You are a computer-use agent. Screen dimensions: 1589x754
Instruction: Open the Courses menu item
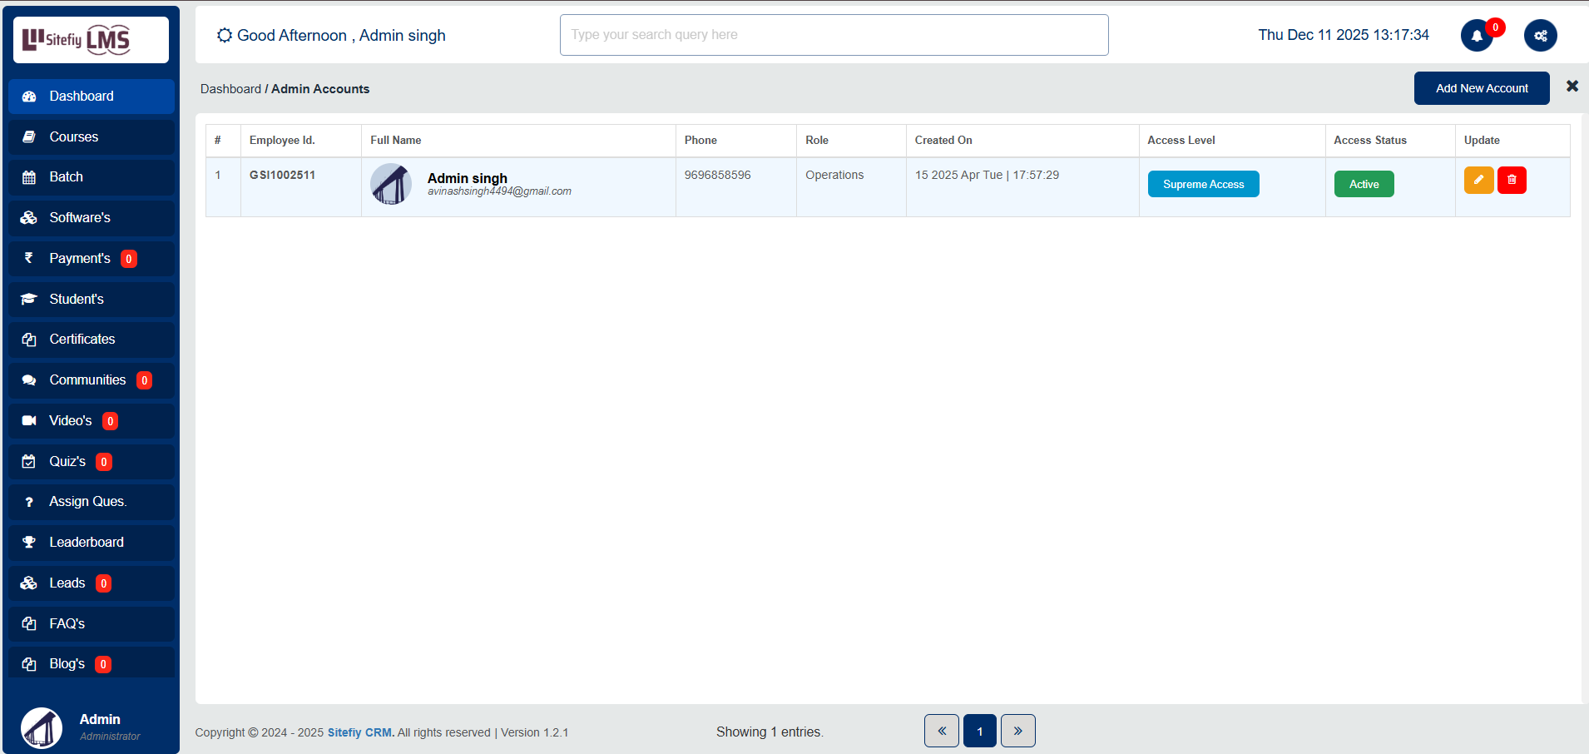tap(74, 137)
